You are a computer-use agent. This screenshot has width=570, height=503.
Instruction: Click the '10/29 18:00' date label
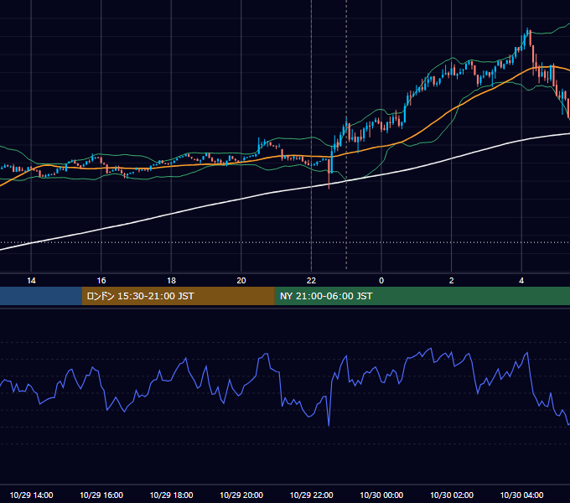pyautogui.click(x=171, y=495)
